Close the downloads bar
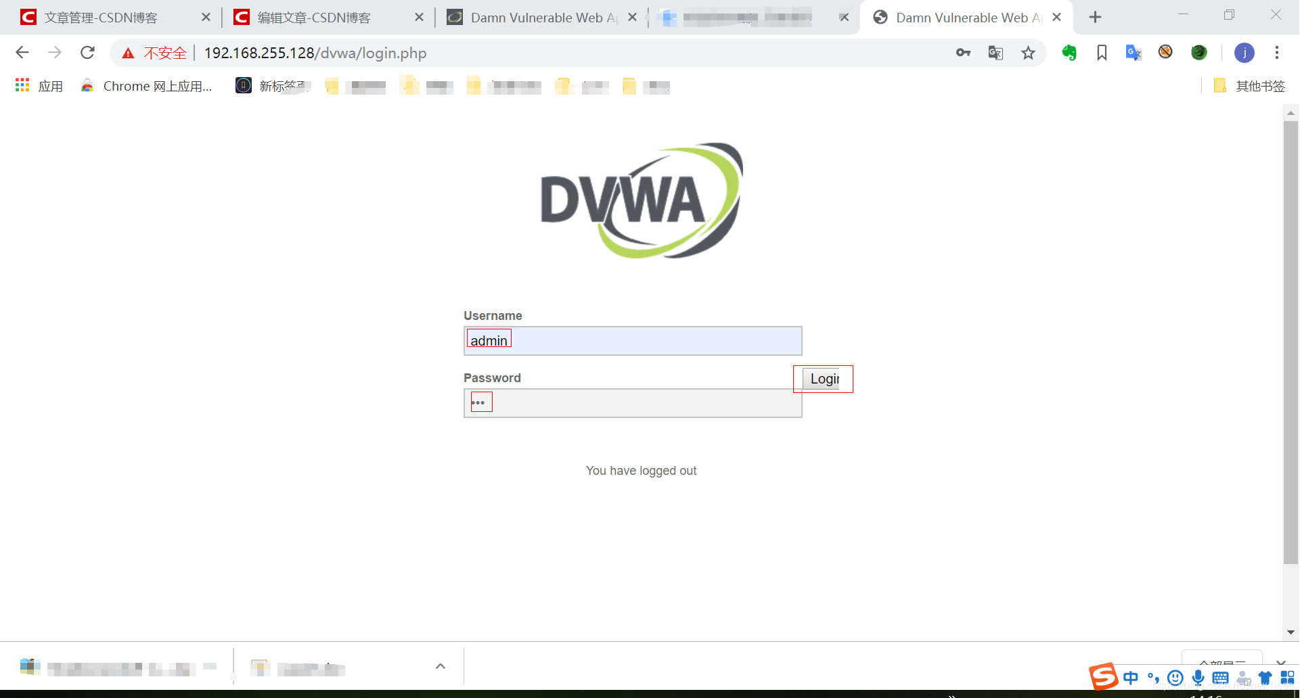The width and height of the screenshot is (1300, 698). 1280,663
